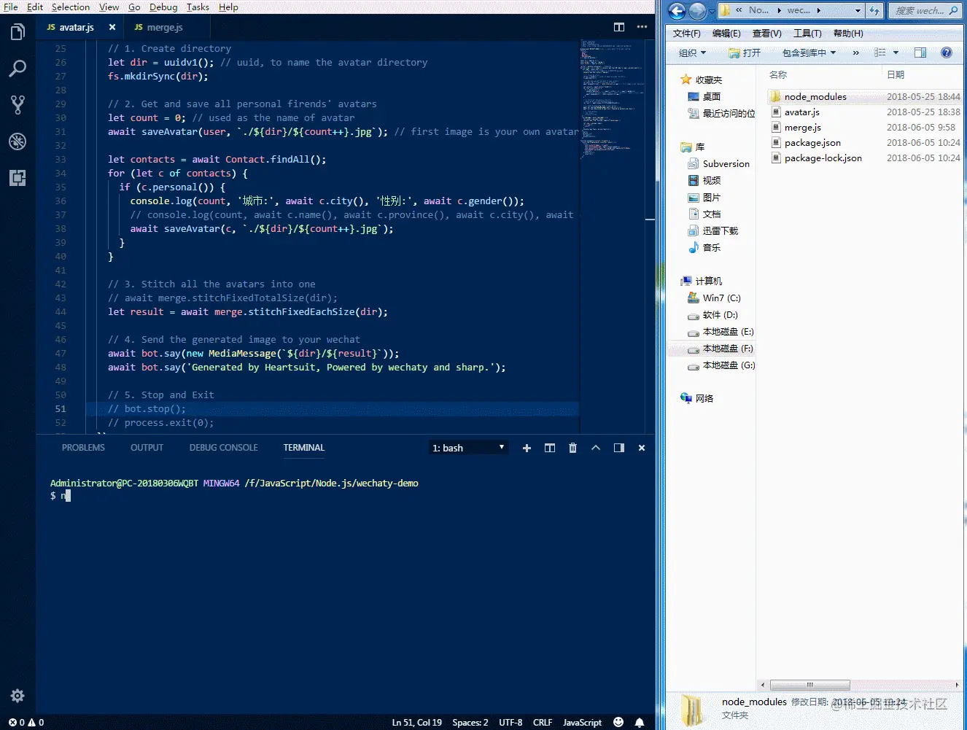Image resolution: width=967 pixels, height=730 pixels.
Task: Open the Selection menu
Action: (71, 7)
